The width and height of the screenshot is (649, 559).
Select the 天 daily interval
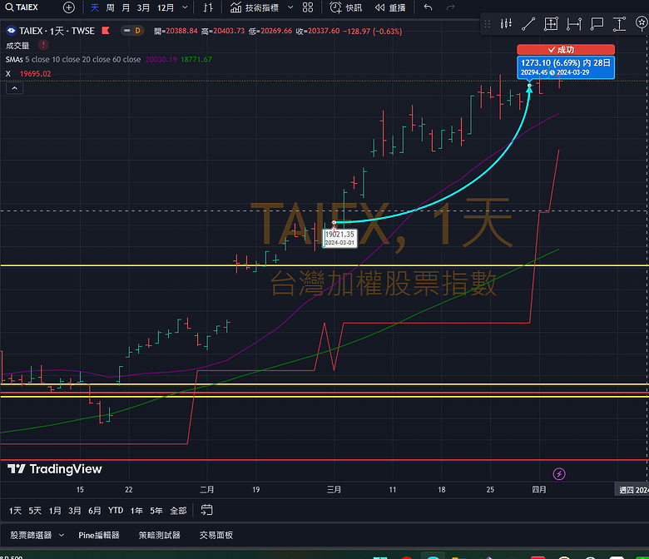coord(95,7)
